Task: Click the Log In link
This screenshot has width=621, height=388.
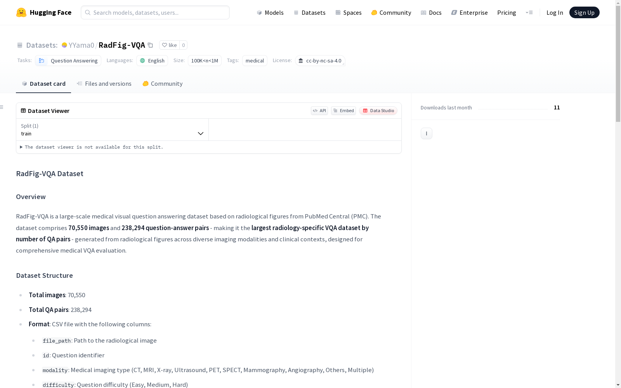Action: (555, 12)
